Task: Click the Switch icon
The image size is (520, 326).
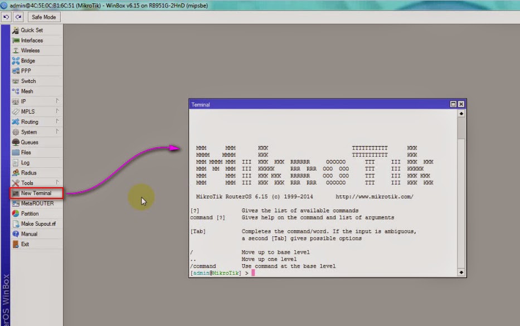Action: click(16, 81)
